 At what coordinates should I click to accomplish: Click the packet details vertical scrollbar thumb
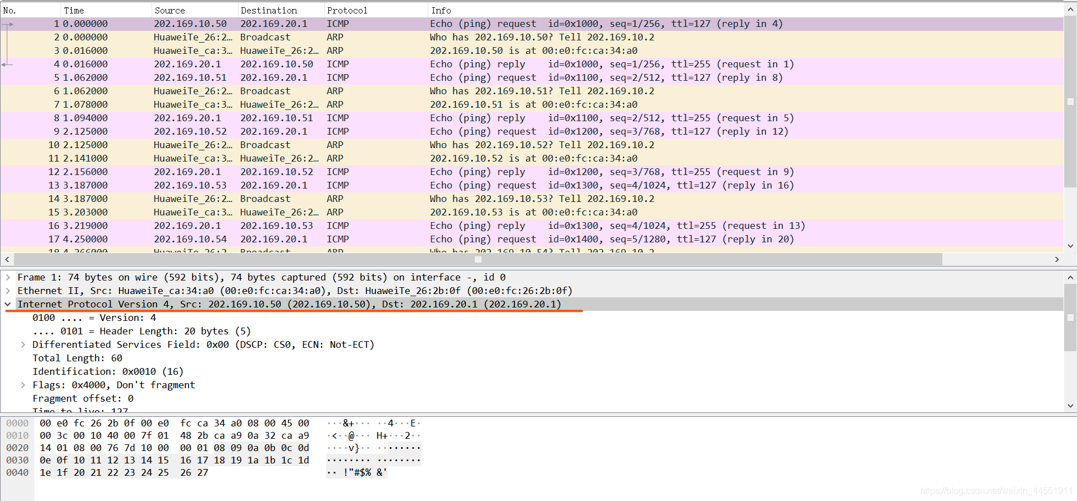[x=1070, y=317]
